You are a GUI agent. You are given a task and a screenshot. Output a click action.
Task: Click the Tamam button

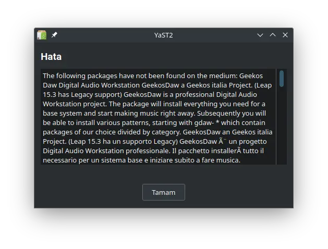coord(164,192)
